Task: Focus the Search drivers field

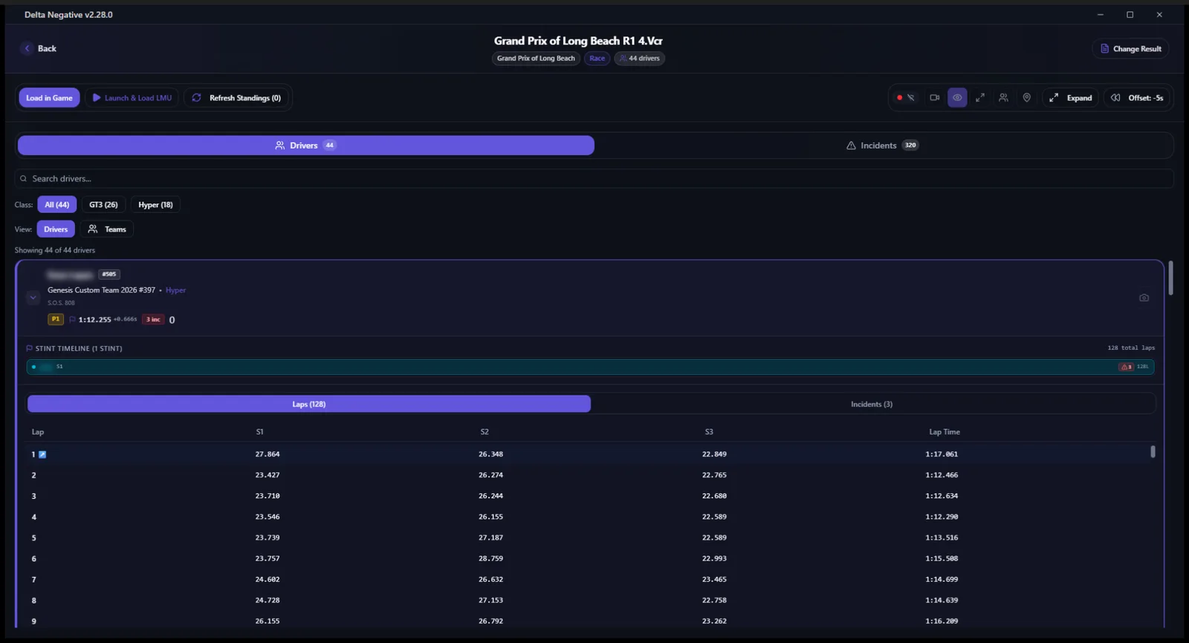Action: coord(594,179)
